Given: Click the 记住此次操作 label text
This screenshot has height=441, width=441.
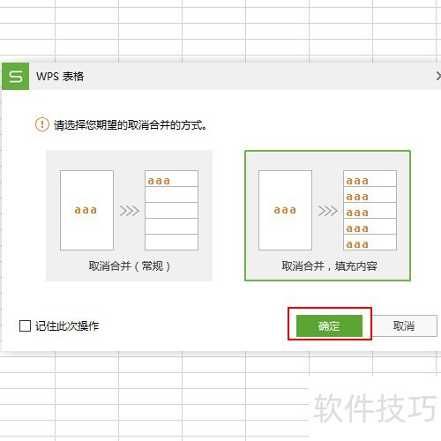Looking at the screenshot, I should [67, 325].
